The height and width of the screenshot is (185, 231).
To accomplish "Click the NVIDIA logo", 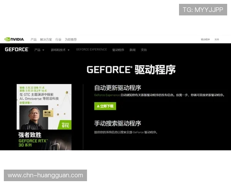I will click(14, 39).
